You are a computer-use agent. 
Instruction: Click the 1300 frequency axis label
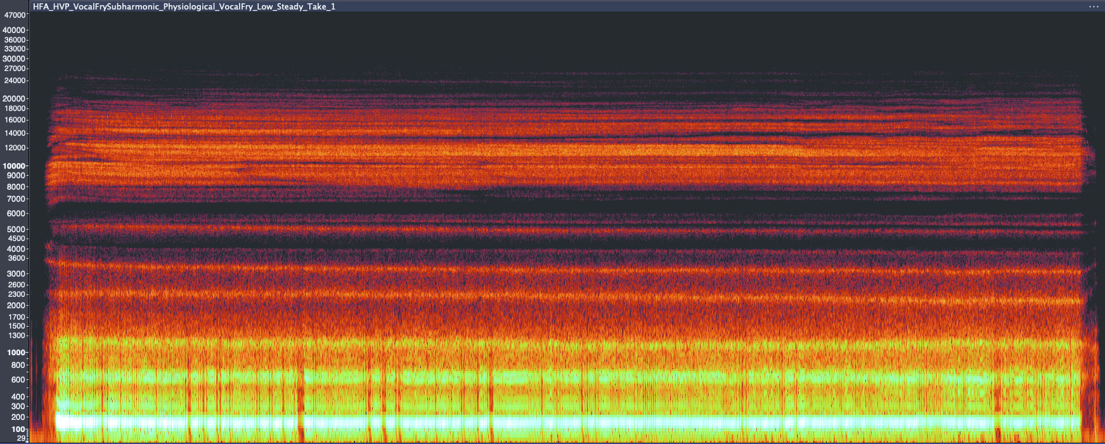(x=16, y=336)
